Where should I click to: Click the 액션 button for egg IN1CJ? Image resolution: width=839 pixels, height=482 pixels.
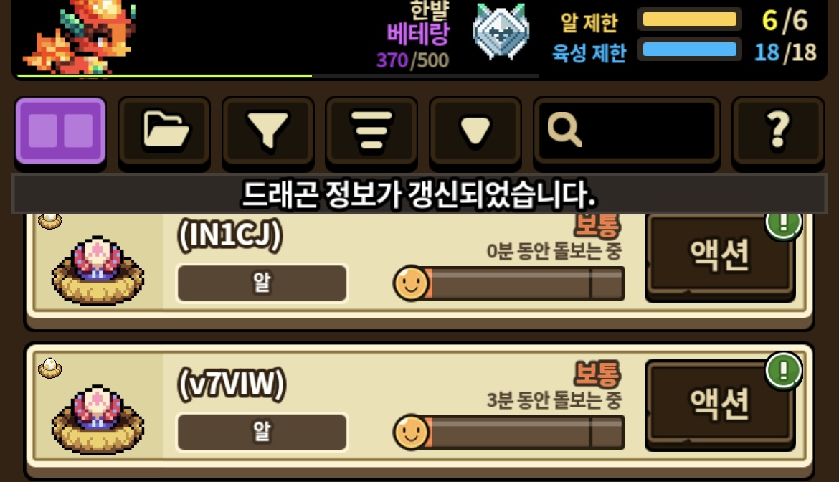720,257
